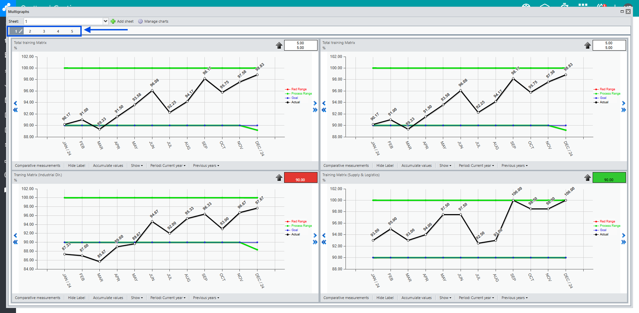The width and height of the screenshot is (639, 313).
Task: Click single right arrow on top-right chart
Action: [x=623, y=103]
